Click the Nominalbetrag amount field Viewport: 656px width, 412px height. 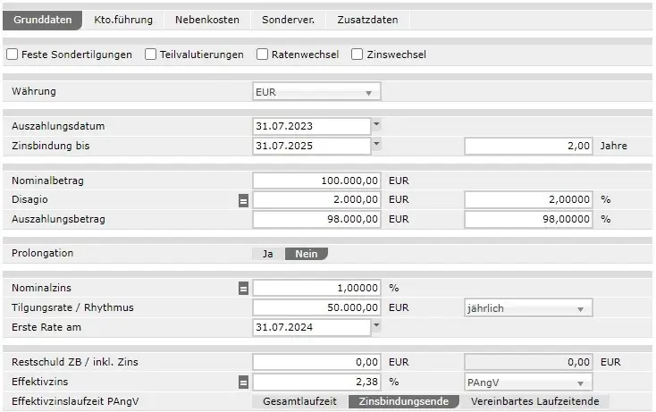(x=317, y=181)
